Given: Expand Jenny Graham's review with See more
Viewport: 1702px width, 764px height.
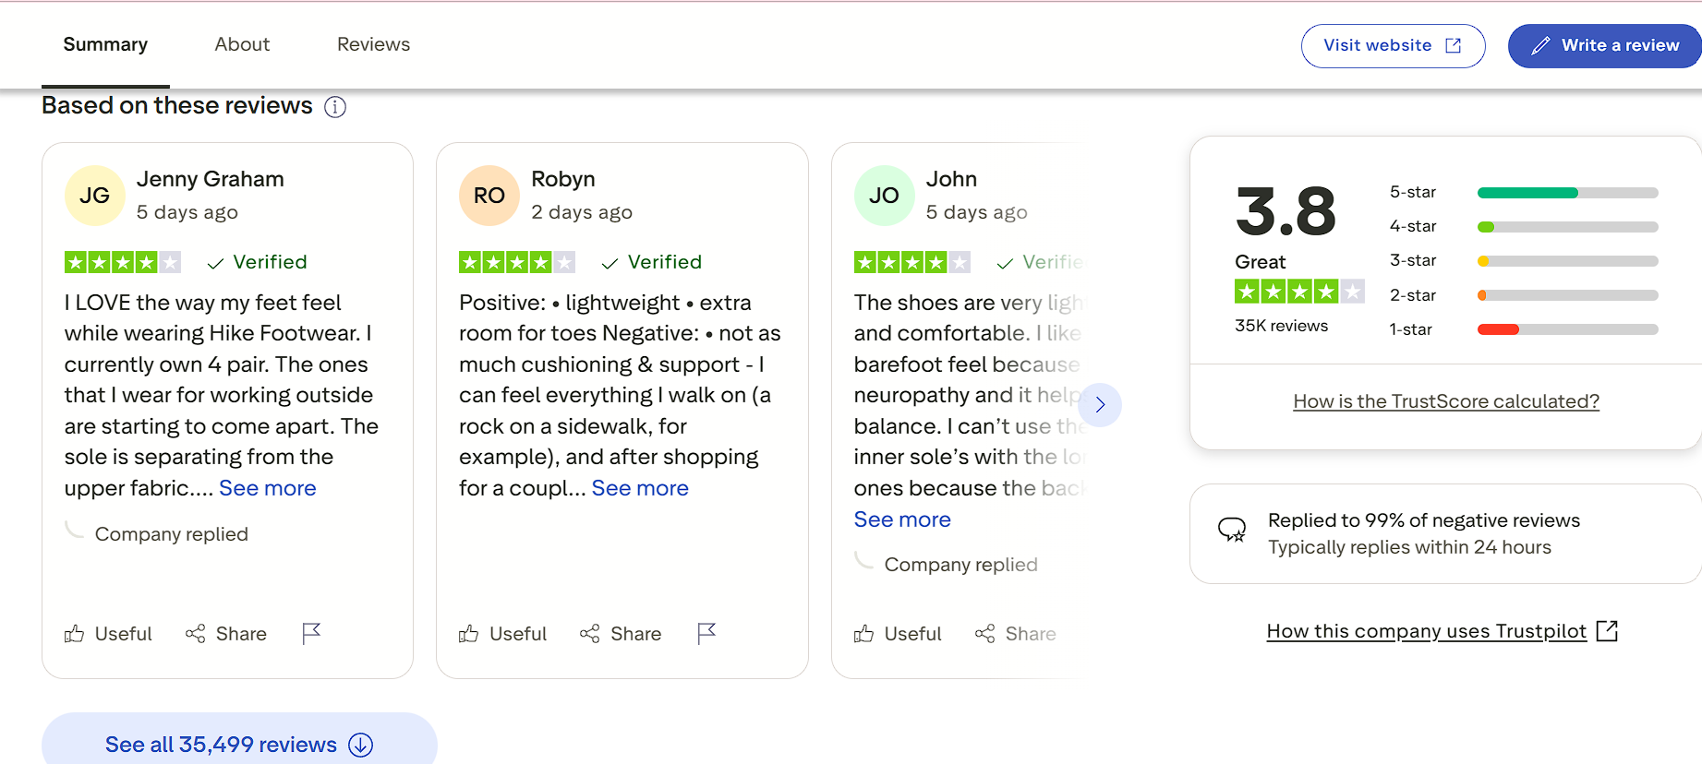Looking at the screenshot, I should tap(268, 488).
